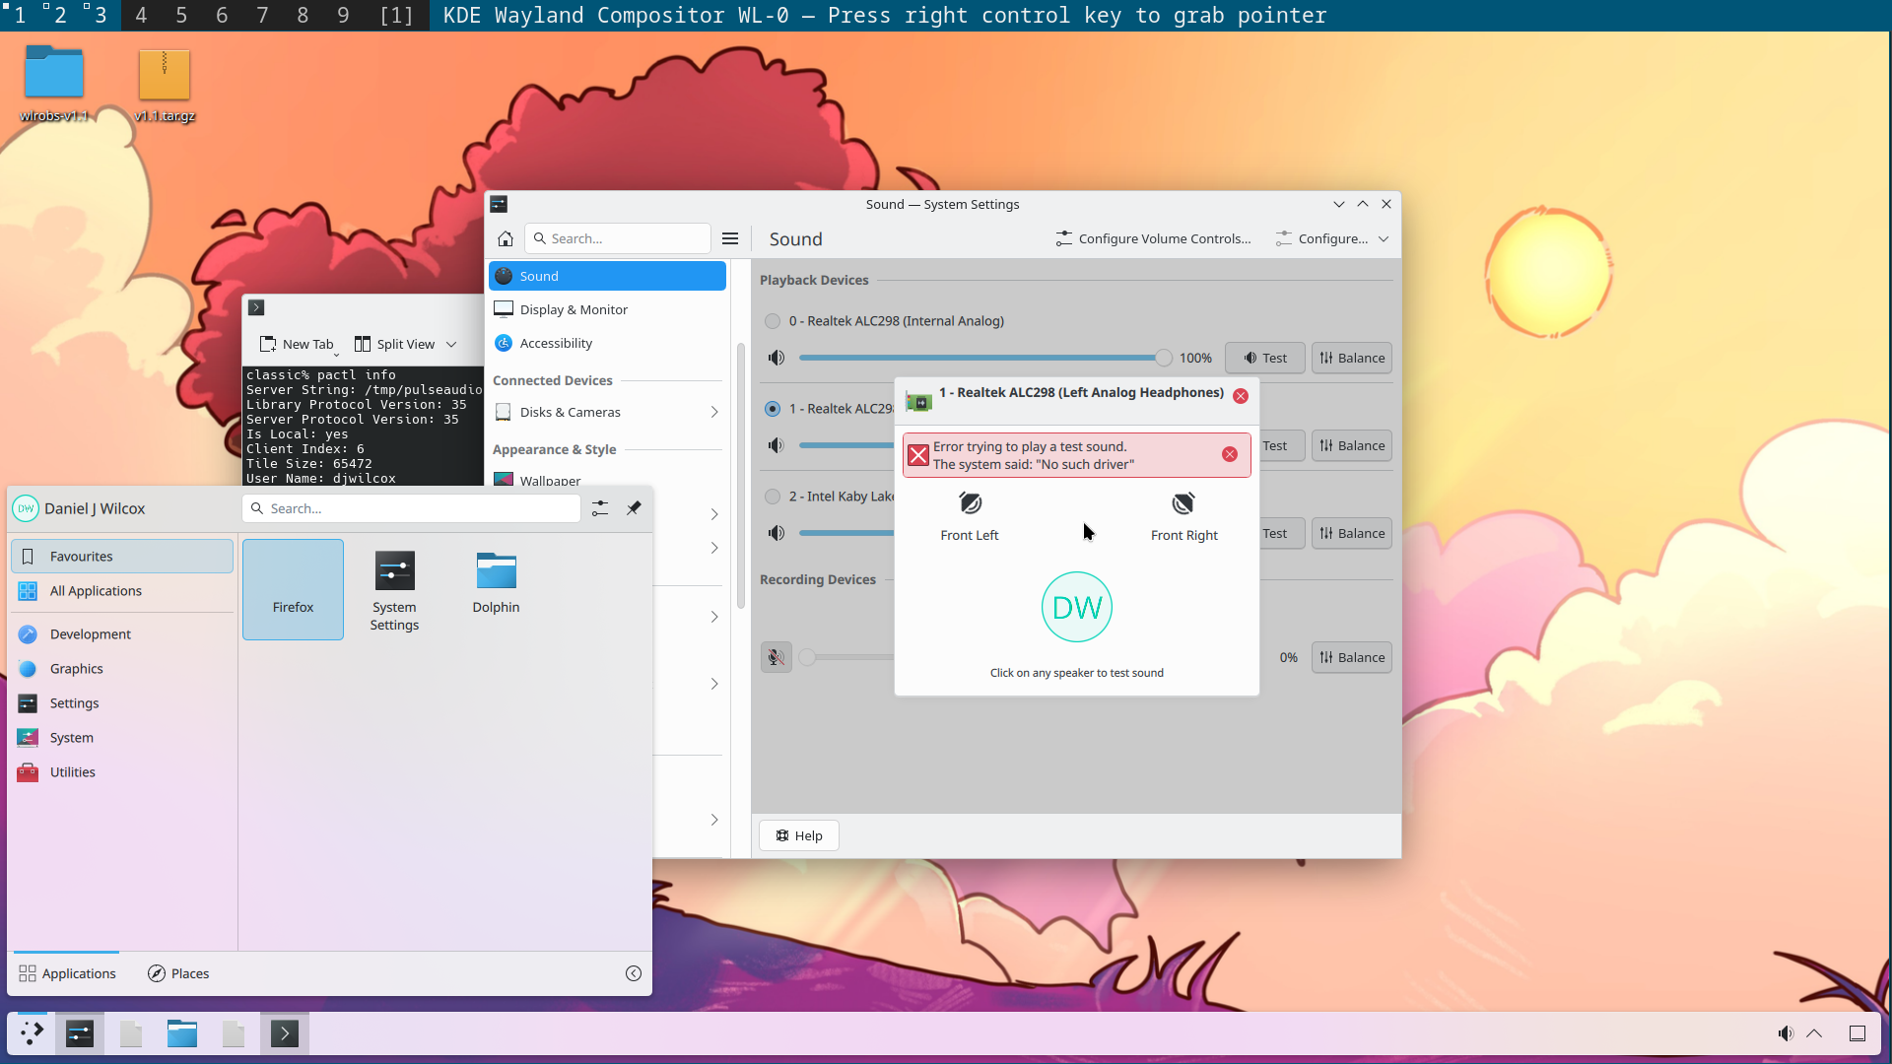The width and height of the screenshot is (1892, 1064).
Task: Pin the application launcher open
Action: [x=634, y=508]
